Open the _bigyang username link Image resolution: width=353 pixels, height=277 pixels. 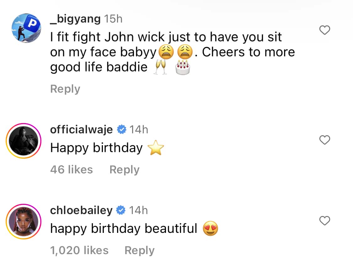(x=75, y=19)
